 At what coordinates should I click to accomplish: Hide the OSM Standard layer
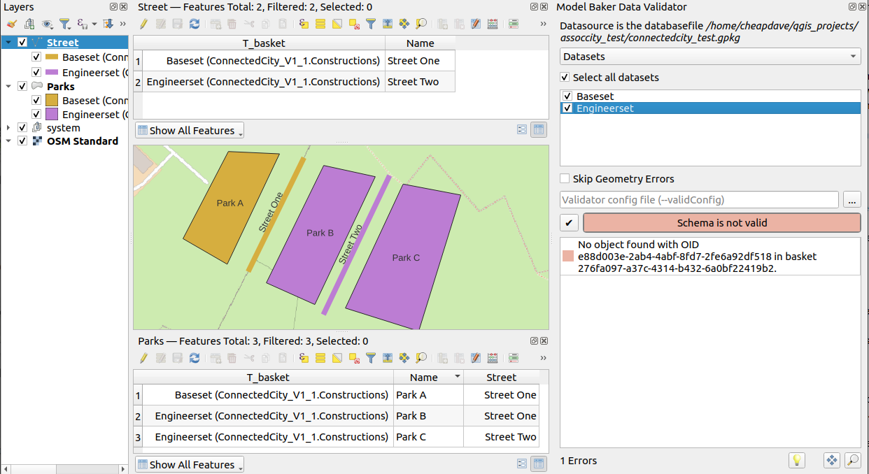click(x=22, y=141)
